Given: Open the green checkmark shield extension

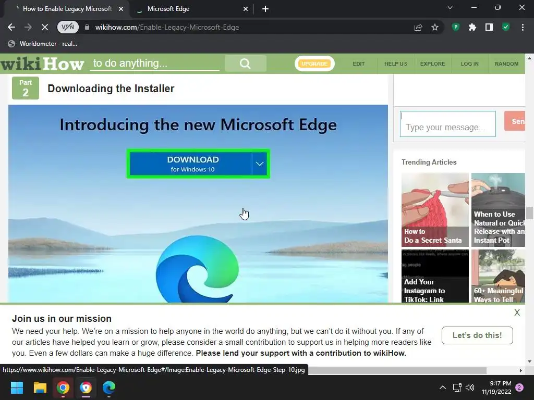Looking at the screenshot, I should pos(506,27).
